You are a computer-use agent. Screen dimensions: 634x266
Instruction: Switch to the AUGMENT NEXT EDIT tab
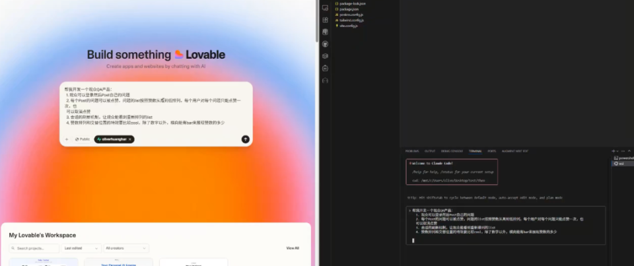pos(514,151)
